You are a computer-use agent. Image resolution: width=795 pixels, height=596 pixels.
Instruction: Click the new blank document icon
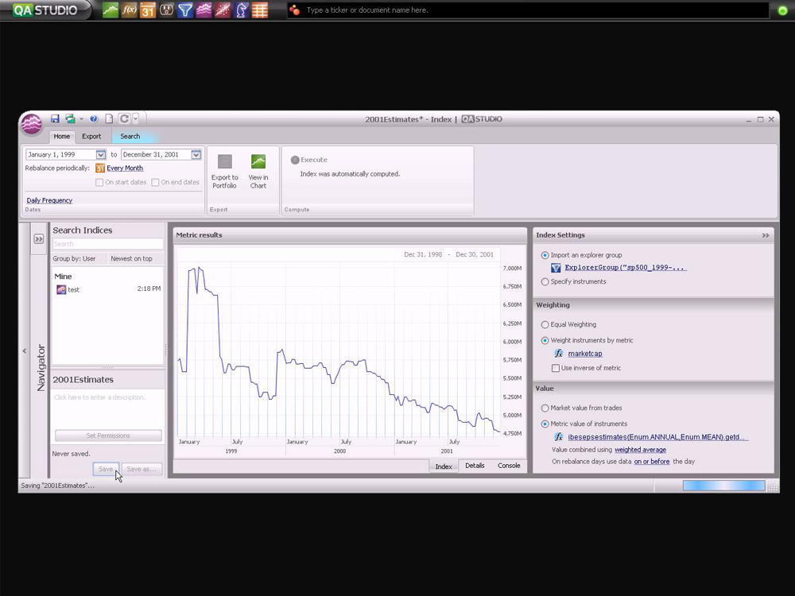(x=109, y=118)
